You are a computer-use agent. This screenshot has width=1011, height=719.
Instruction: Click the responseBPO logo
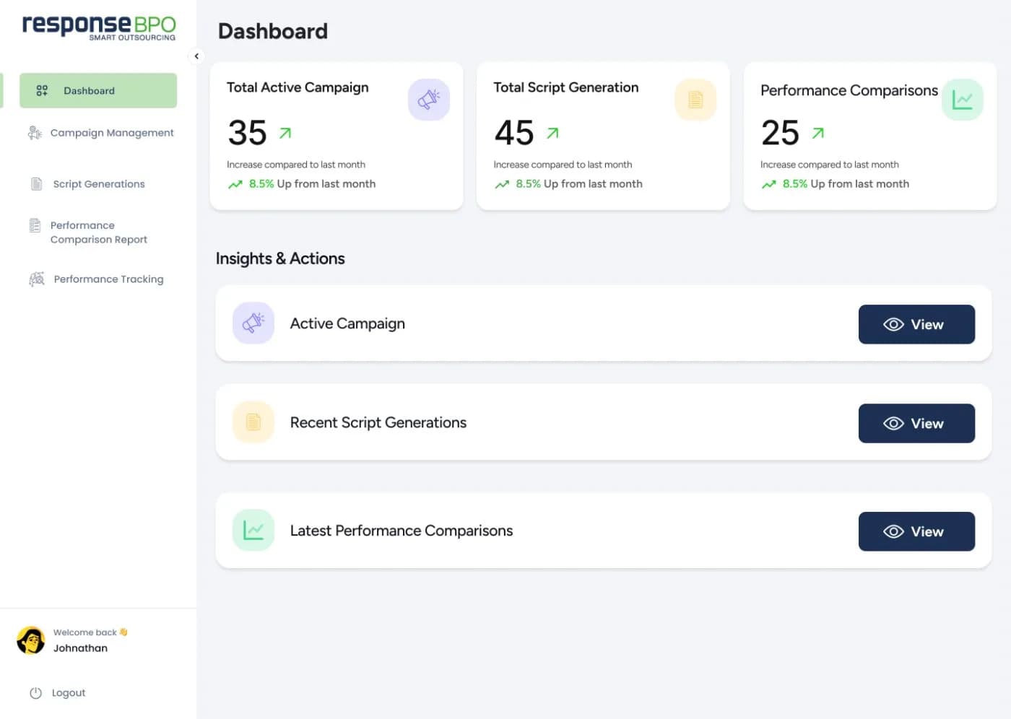pos(99,27)
